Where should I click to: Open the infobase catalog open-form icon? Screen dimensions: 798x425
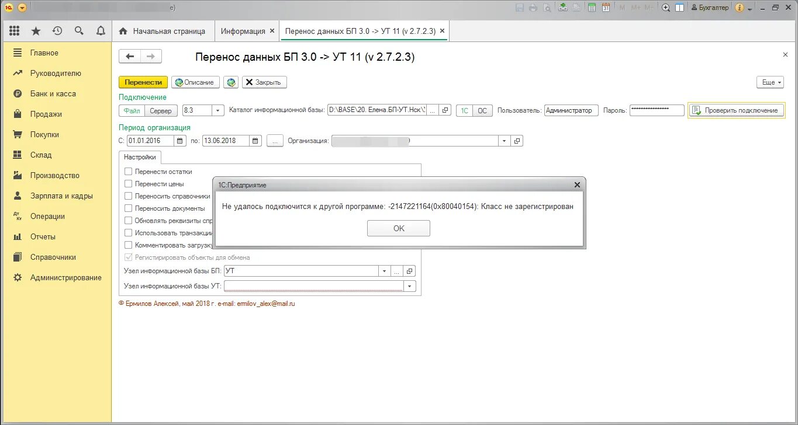pyautogui.click(x=445, y=110)
